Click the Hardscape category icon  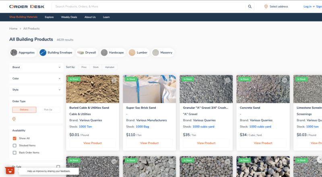[104, 52]
